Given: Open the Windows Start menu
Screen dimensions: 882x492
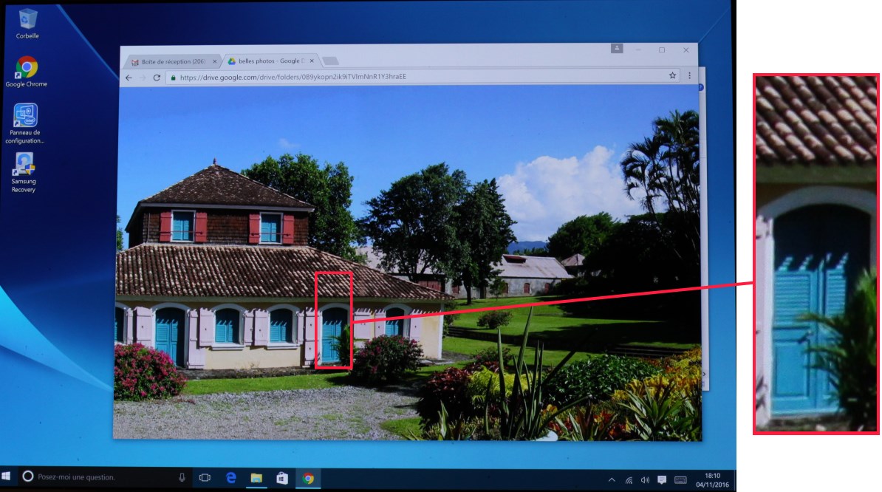Looking at the screenshot, I should (6, 476).
